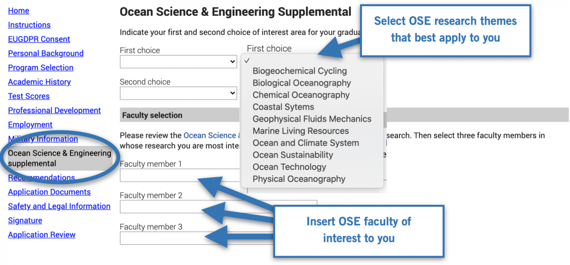This screenshot has height=265, width=570.
Task: Go to the Program Selection page
Action: point(41,67)
